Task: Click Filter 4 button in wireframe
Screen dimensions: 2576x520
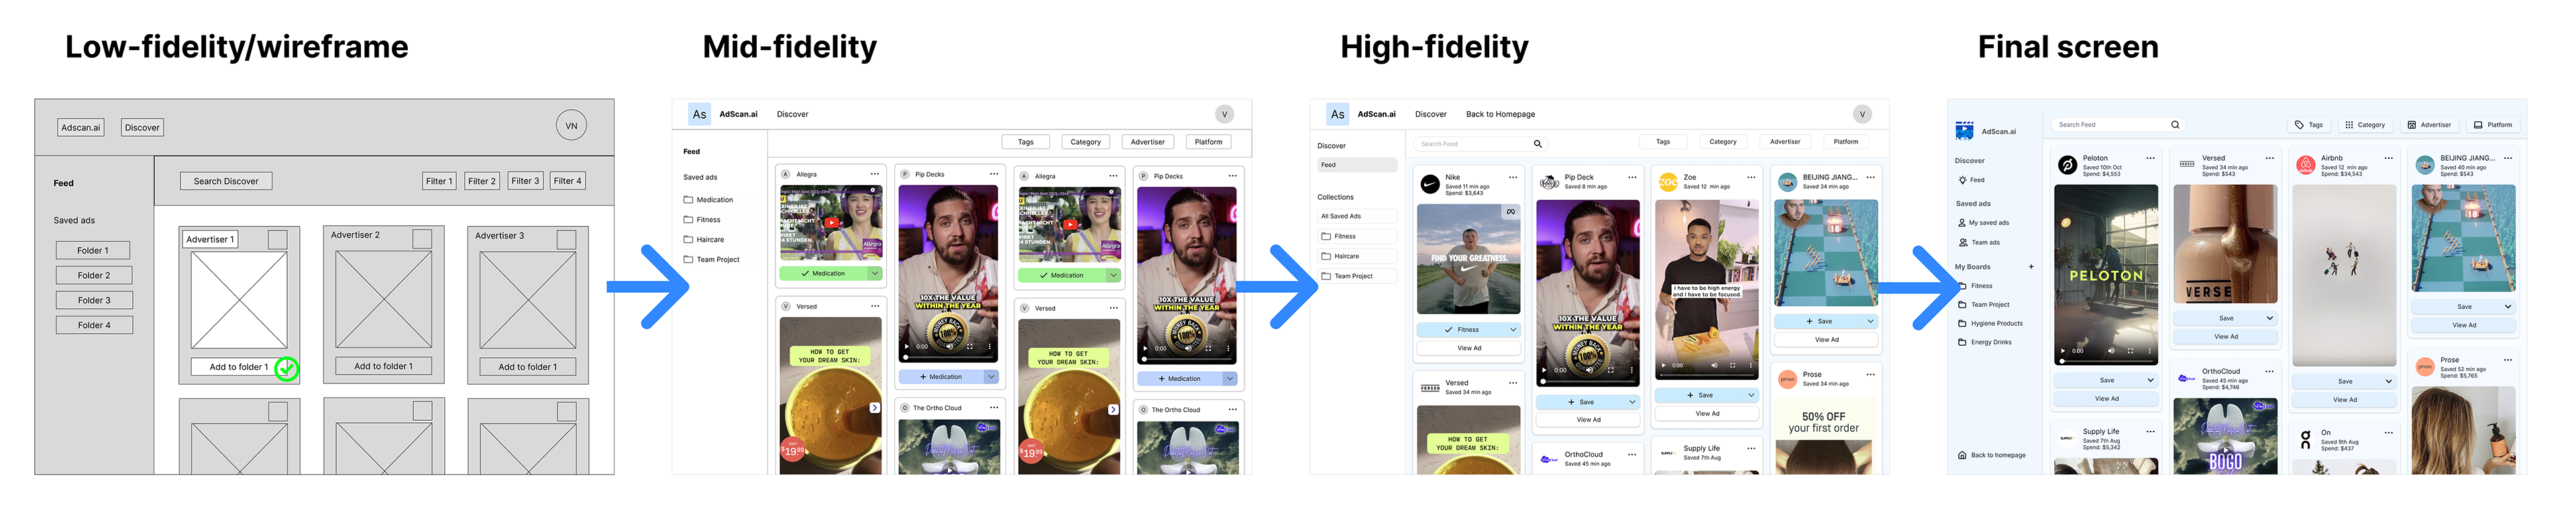Action: (x=567, y=182)
